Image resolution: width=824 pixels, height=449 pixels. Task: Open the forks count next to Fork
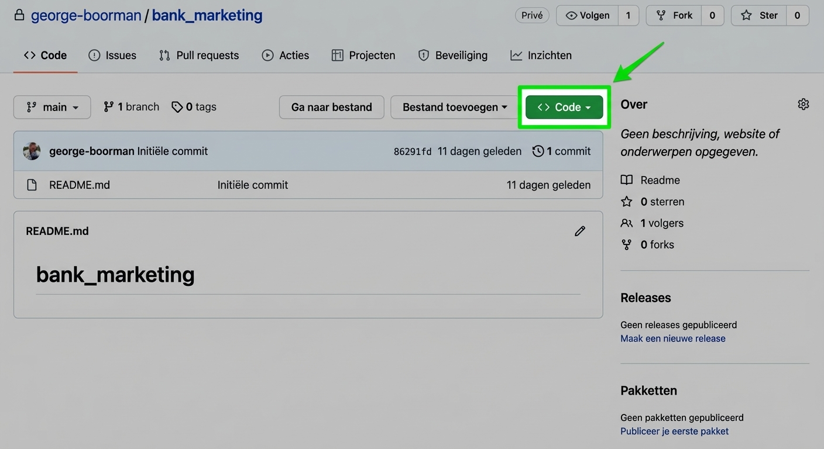pyautogui.click(x=712, y=16)
